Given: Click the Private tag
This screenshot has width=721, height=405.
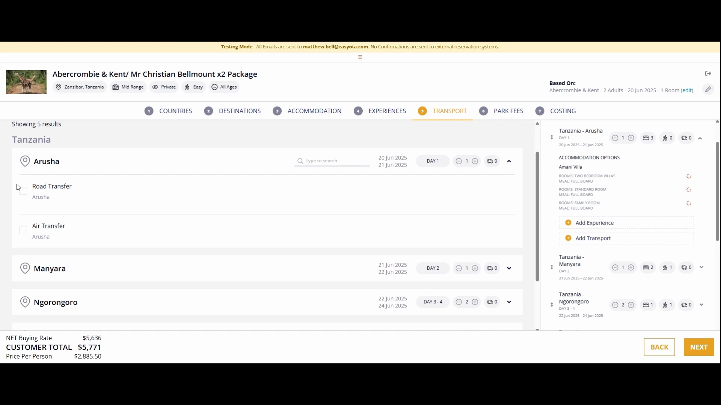Looking at the screenshot, I should point(164,87).
